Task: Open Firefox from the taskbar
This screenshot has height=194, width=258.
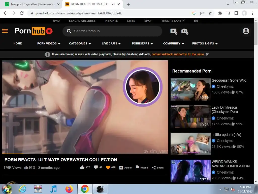Action: click(x=69, y=189)
